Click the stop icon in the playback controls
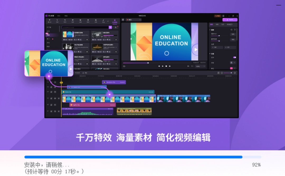The image size is (285, 176). (166, 66)
